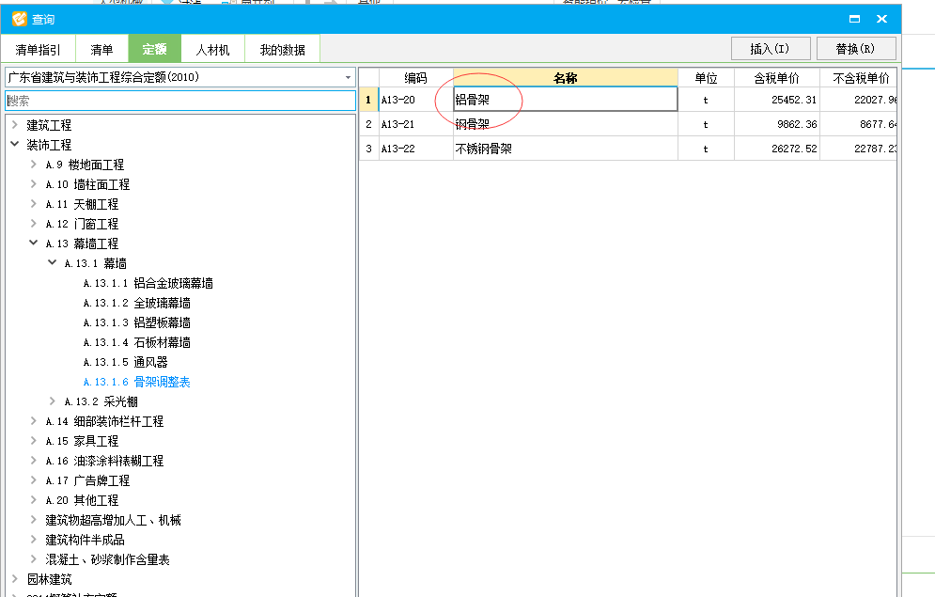Open the 清单 tab

[102, 50]
